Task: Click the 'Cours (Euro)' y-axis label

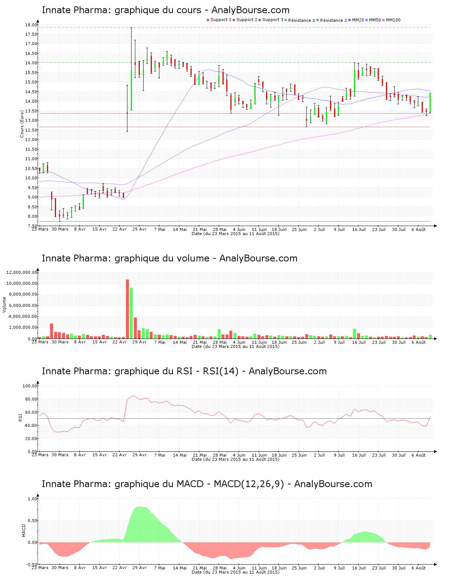Action: [x=22, y=123]
